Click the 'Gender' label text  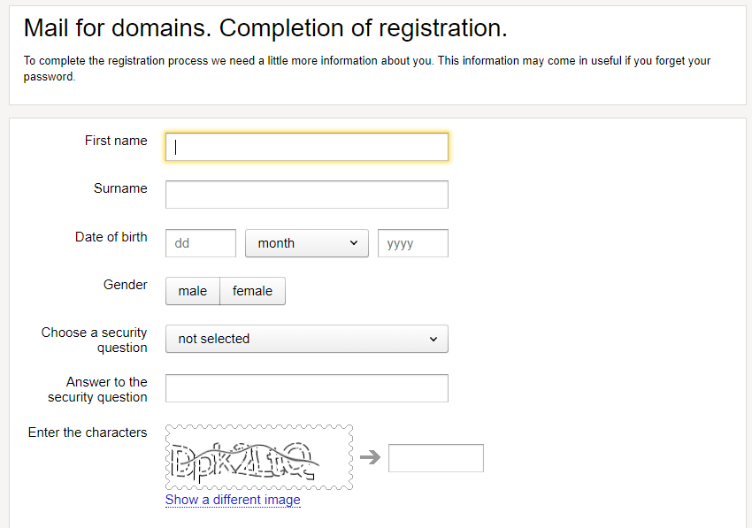click(126, 285)
